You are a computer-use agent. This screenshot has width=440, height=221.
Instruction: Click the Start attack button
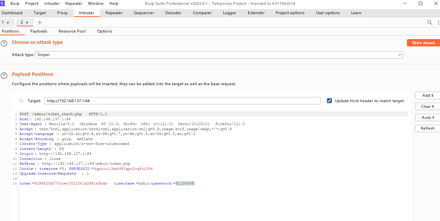424,43
